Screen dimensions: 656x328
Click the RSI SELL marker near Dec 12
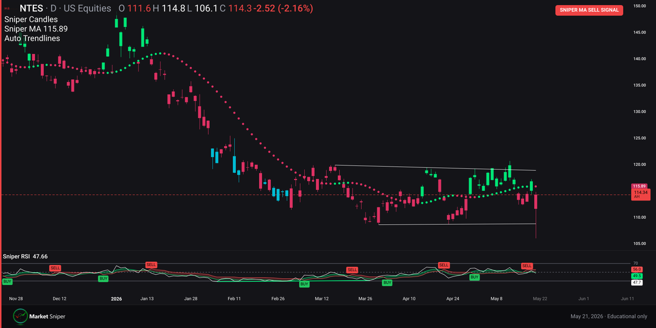pos(55,268)
